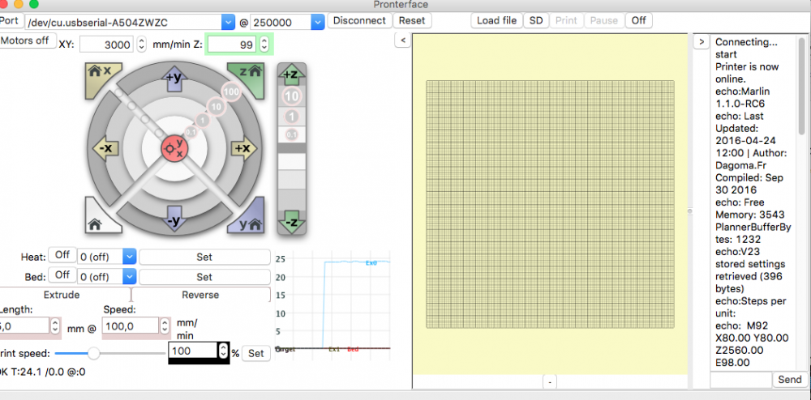Click the Reverse button
Viewport: 811px width, 400px height.
pyautogui.click(x=200, y=295)
